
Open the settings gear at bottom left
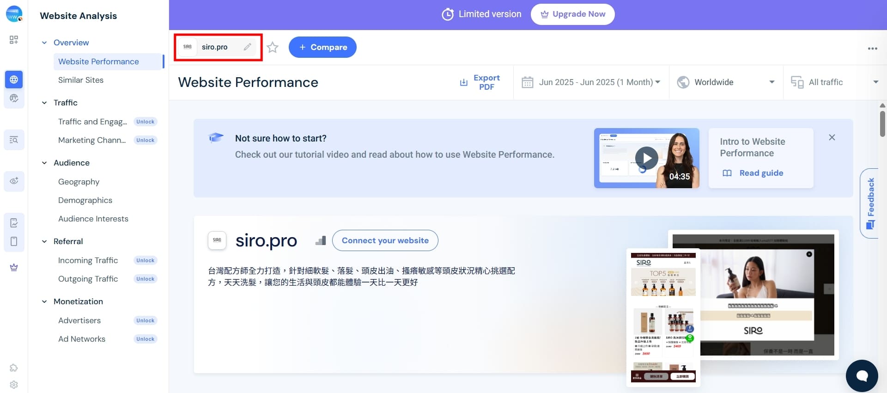(x=14, y=385)
